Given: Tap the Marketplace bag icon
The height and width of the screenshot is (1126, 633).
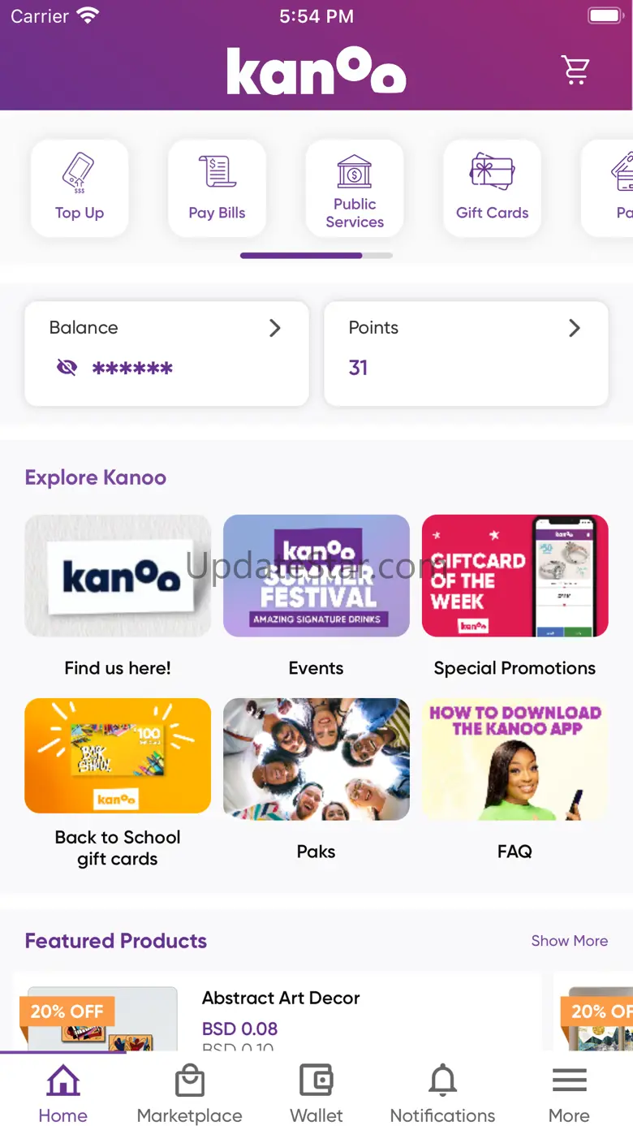Looking at the screenshot, I should tap(190, 1081).
